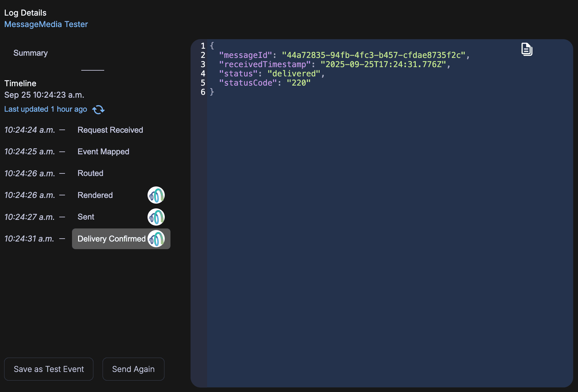
Task: Select the Request Received timeline event
Action: coord(110,130)
